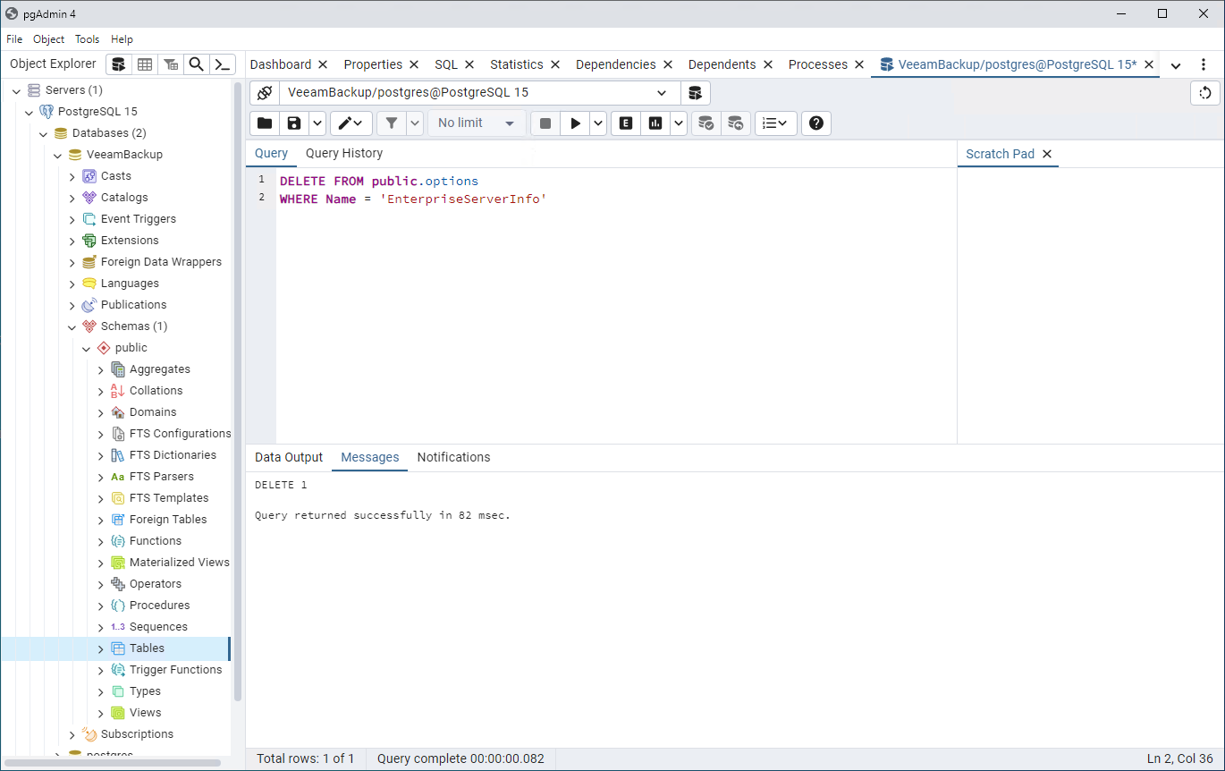Image resolution: width=1225 pixels, height=771 pixels.
Task: Switch to the Notifications tab
Action: click(453, 457)
